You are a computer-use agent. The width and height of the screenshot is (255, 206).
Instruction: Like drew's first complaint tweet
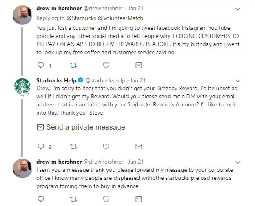[x=106, y=65]
